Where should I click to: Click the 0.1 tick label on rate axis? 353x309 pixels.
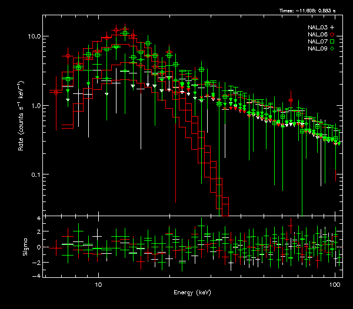coord(36,175)
